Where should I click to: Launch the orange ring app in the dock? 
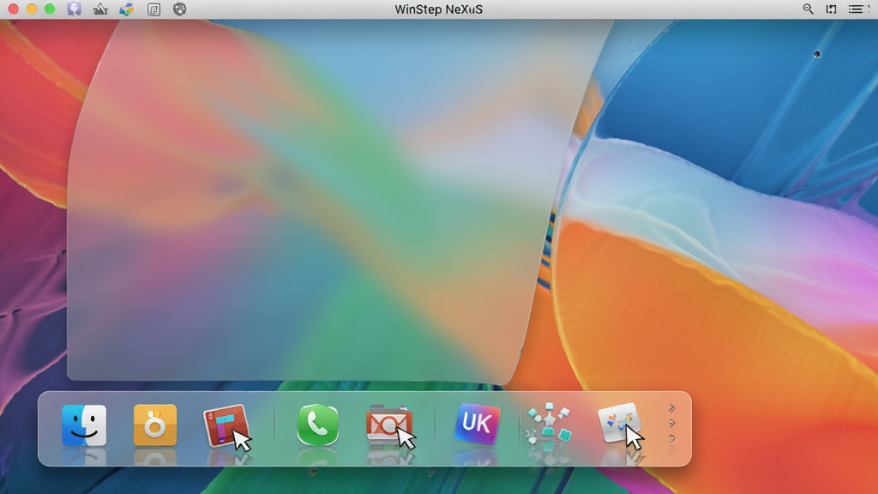(x=155, y=425)
